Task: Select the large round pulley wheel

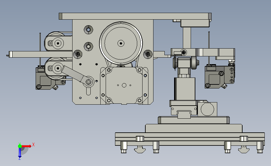Action: [x=121, y=43]
